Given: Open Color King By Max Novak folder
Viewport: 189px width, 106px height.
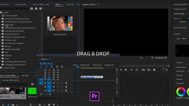Looking at the screenshot, I should tap(14, 31).
